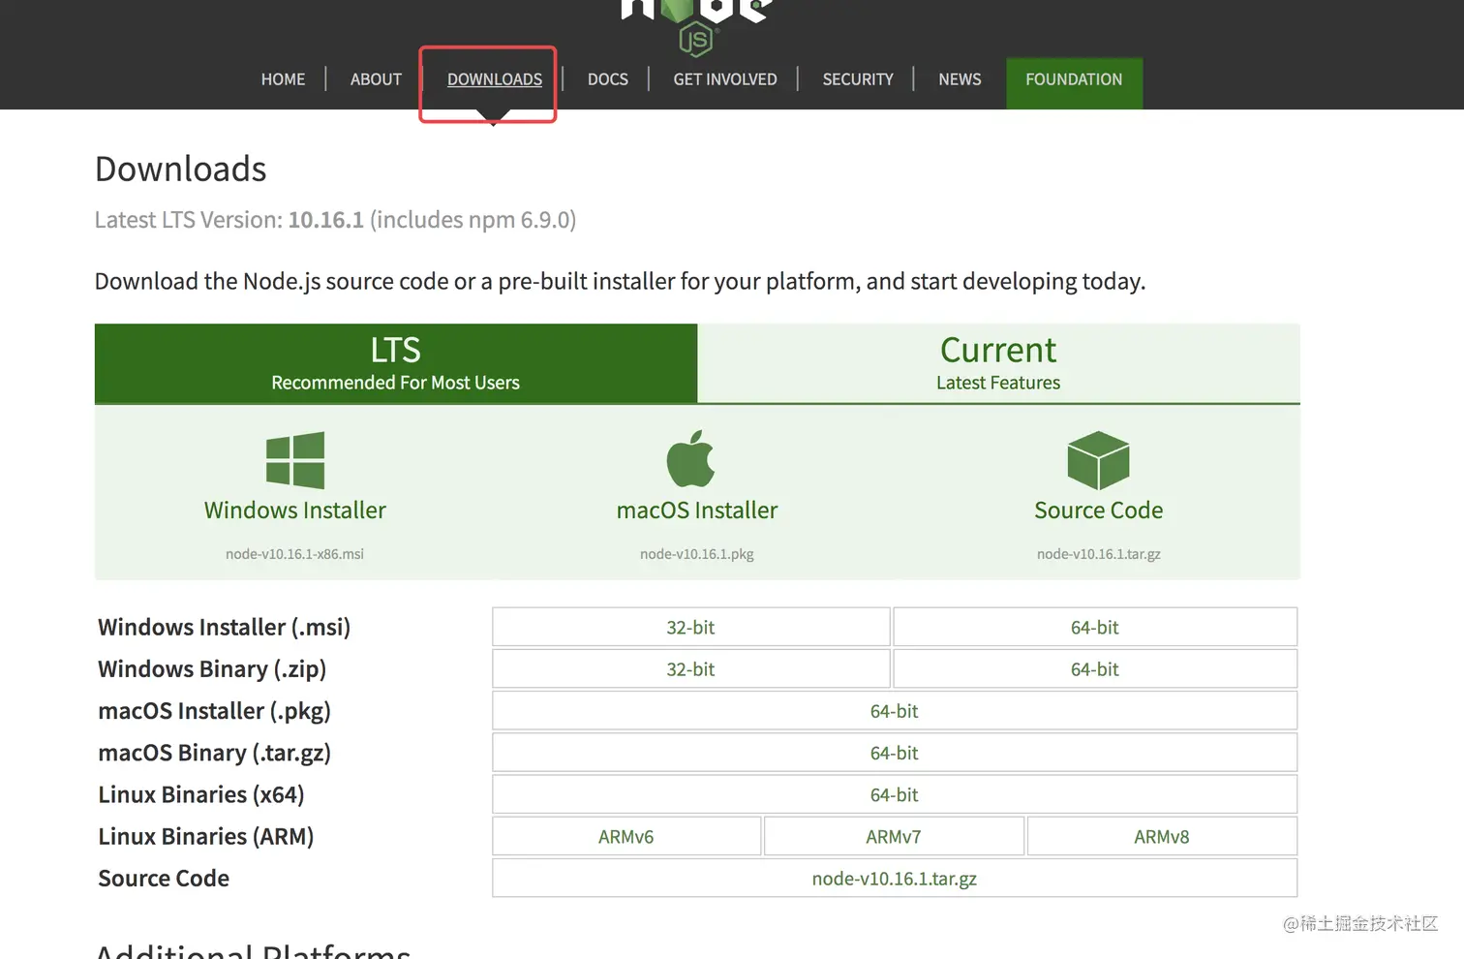
Task: Click the green Source Code cube icon
Action: tap(1098, 460)
